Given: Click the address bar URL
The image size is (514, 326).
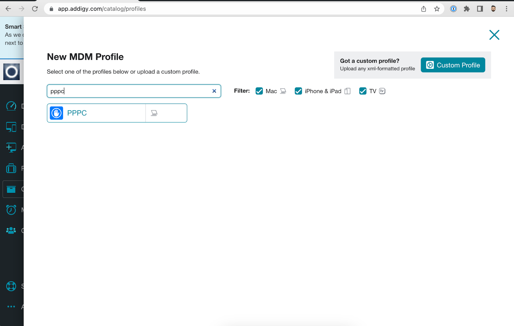Looking at the screenshot, I should 102,9.
